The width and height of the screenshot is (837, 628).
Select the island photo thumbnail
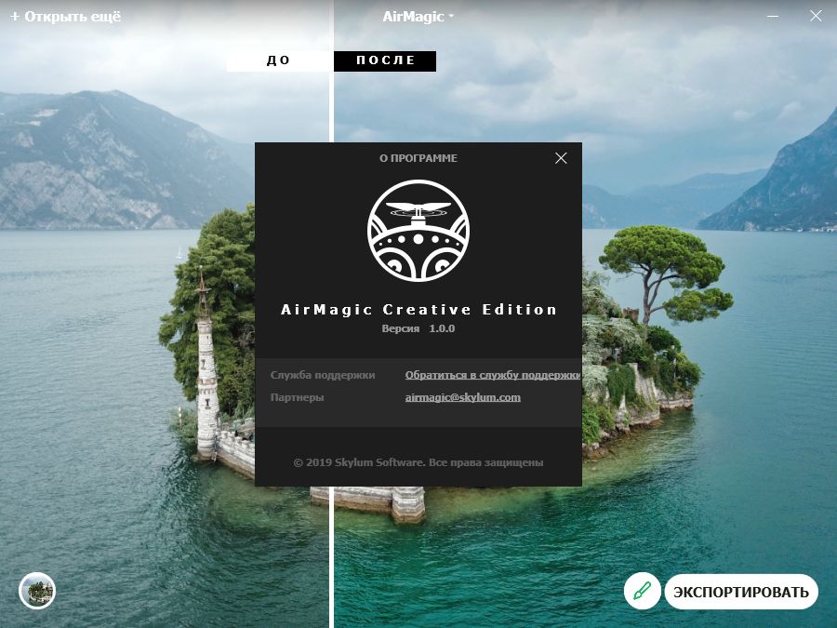pos(37,591)
